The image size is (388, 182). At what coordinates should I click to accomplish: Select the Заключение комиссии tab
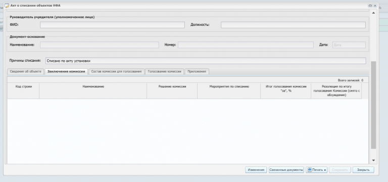tap(66, 71)
